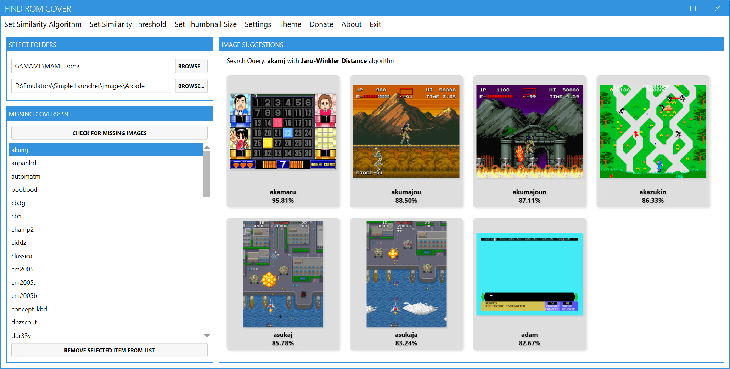Select cm2005 in the list
The height and width of the screenshot is (369, 730).
point(106,269)
